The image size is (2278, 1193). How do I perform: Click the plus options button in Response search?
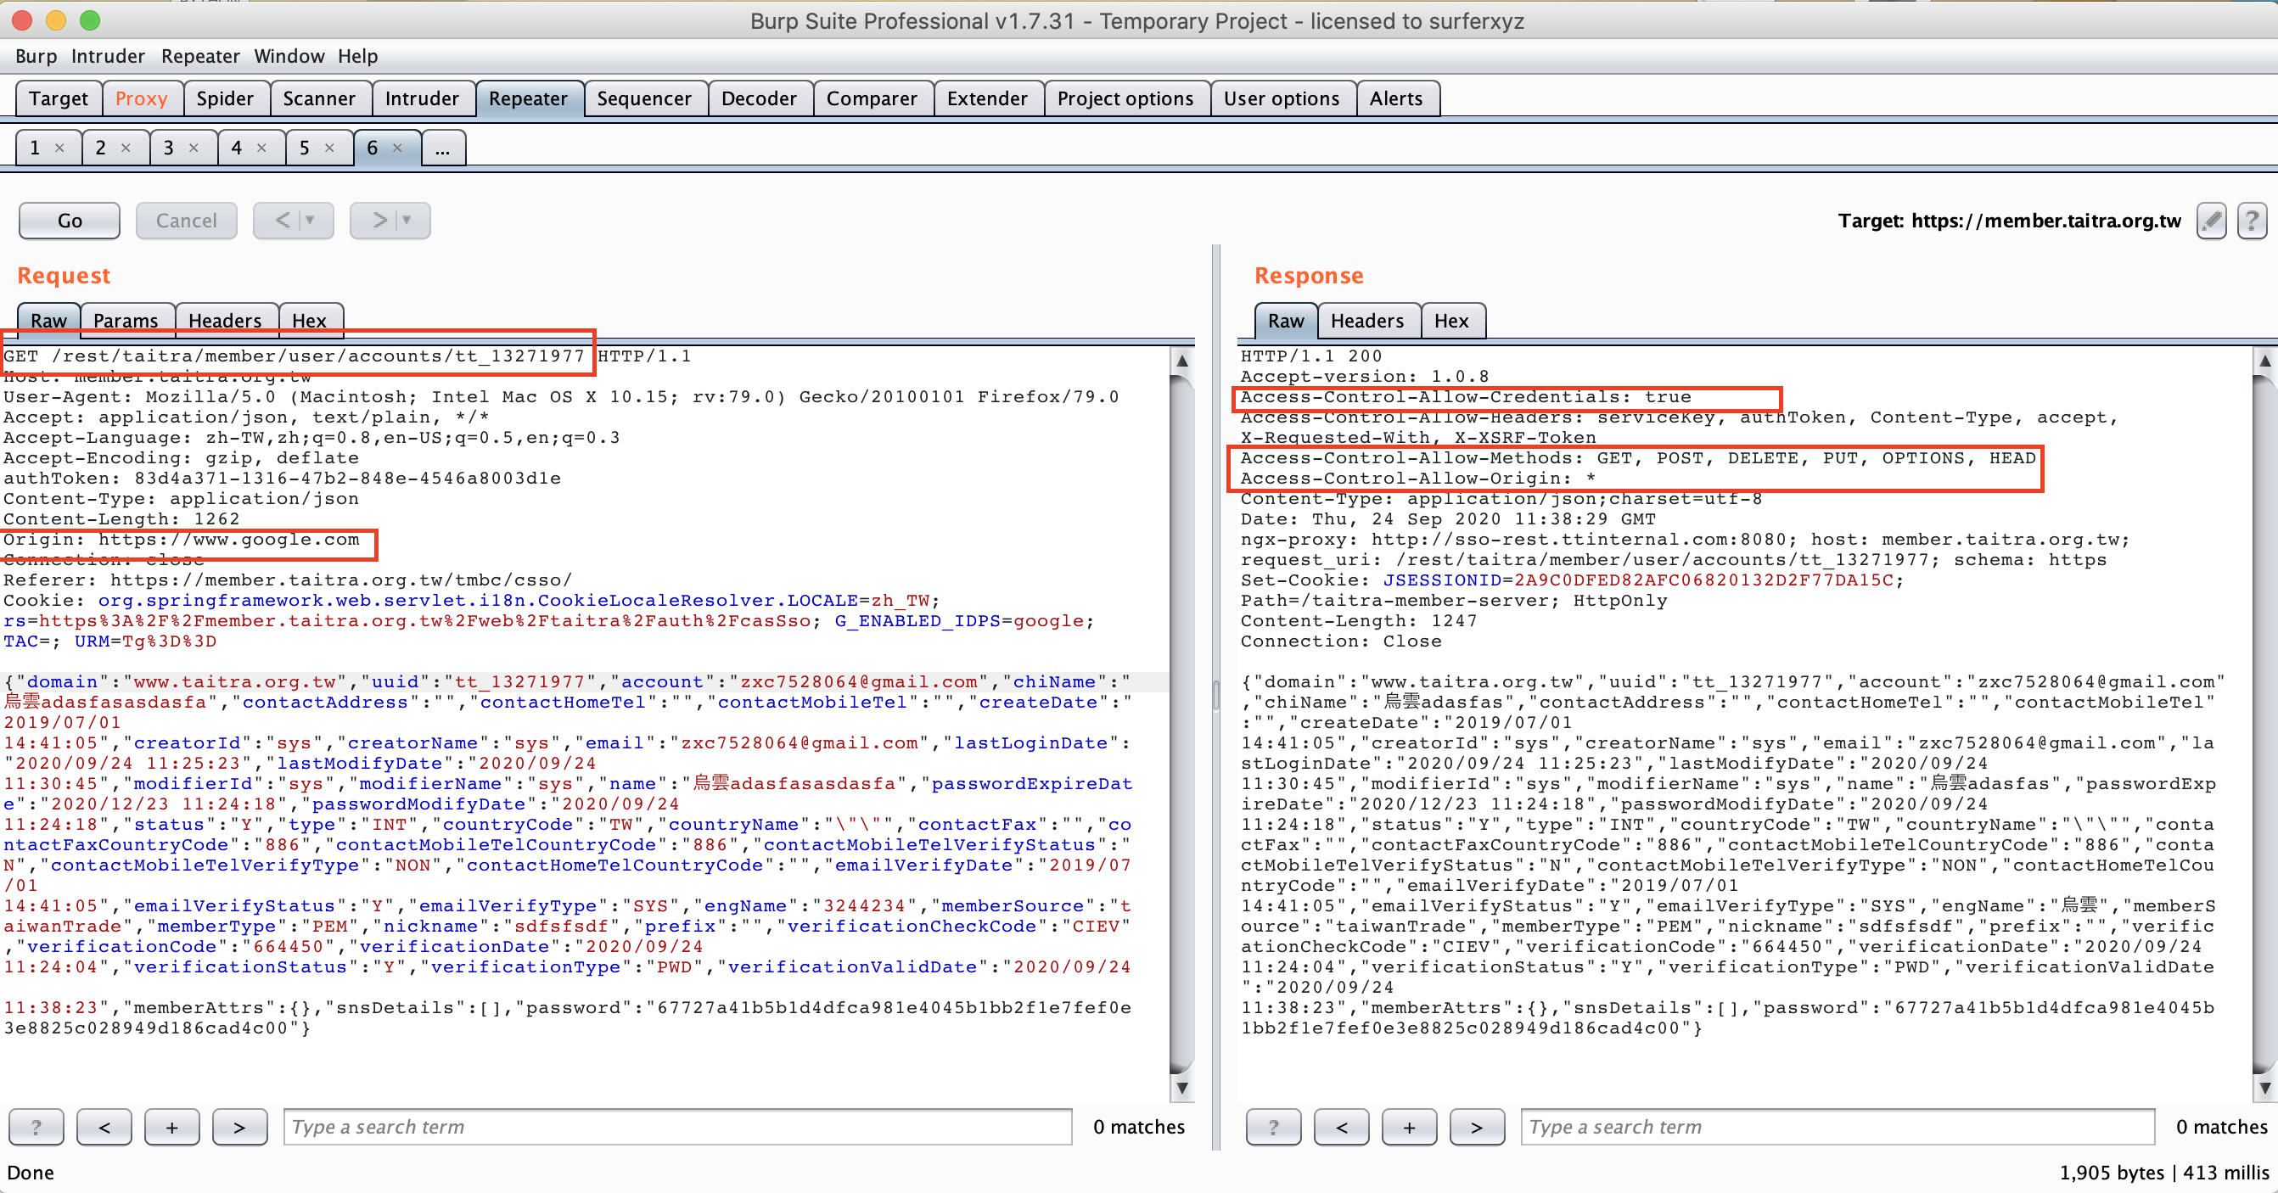coord(1409,1127)
